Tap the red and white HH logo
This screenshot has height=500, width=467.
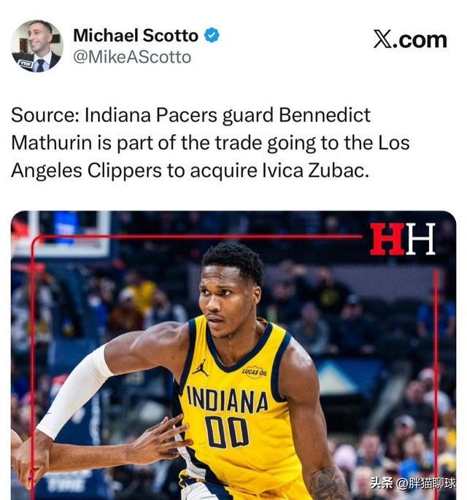click(x=403, y=239)
